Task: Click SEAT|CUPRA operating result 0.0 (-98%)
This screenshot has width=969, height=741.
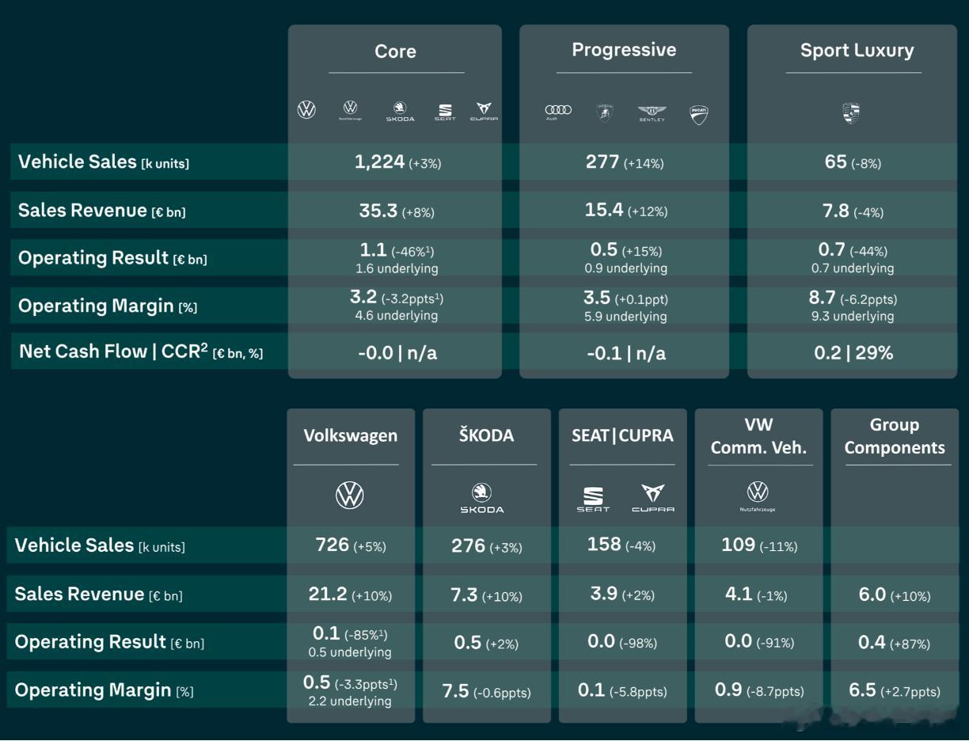Action: (622, 642)
